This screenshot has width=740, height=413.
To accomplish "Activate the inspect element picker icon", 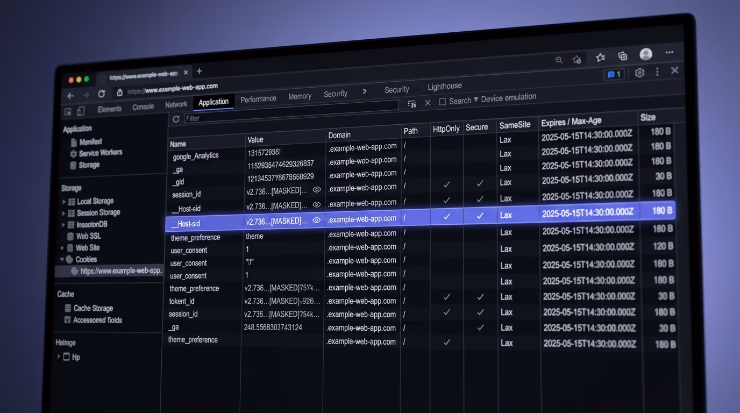I will coord(68,112).
